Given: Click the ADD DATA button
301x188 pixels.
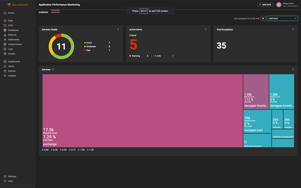Looking at the screenshot, I should click(x=265, y=4).
